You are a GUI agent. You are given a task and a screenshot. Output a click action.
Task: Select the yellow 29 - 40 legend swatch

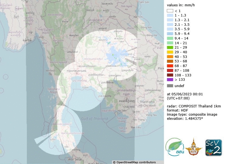coord(170,52)
